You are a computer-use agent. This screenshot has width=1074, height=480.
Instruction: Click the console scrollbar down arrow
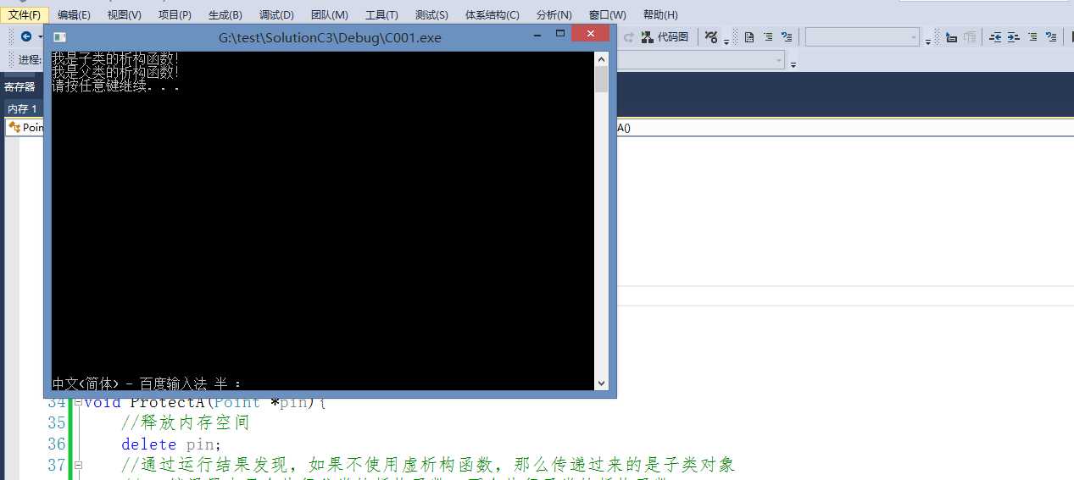[602, 383]
